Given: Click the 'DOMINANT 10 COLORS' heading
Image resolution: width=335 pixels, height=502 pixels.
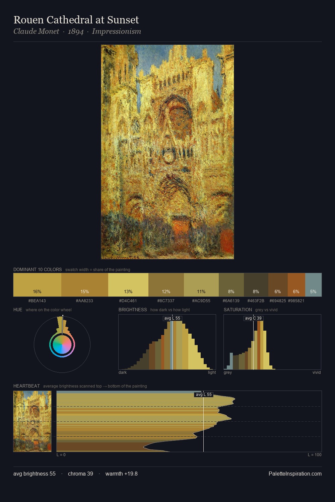Looking at the screenshot, I should pos(38,269).
